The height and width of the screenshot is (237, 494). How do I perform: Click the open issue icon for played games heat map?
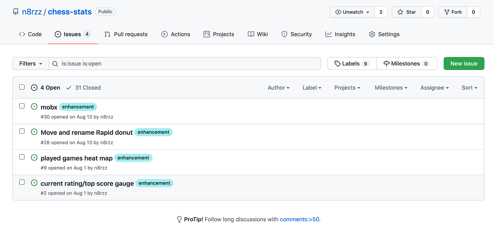point(34,158)
